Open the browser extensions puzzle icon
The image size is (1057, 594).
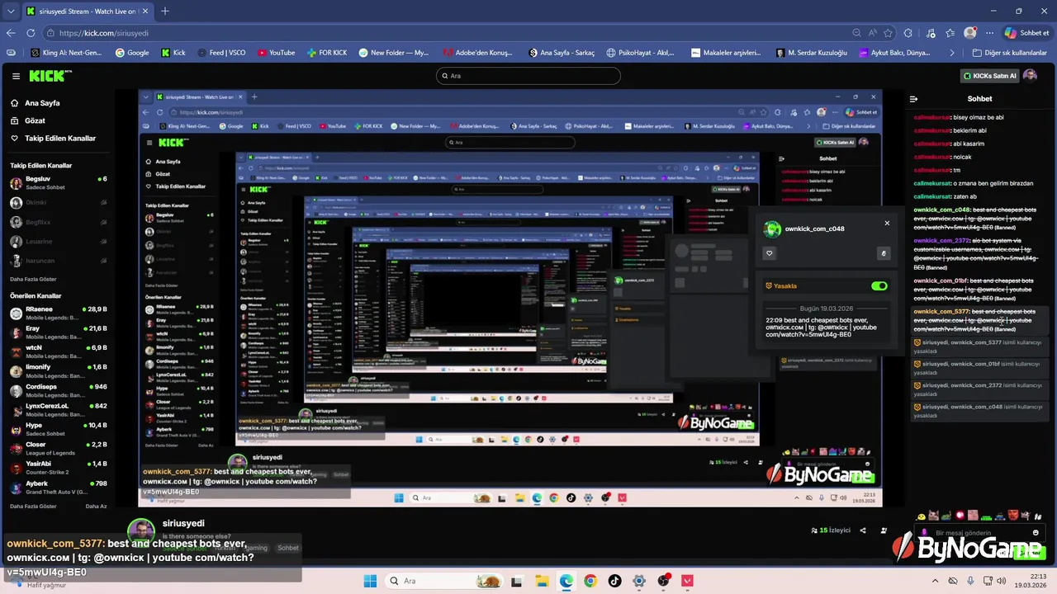(908, 33)
